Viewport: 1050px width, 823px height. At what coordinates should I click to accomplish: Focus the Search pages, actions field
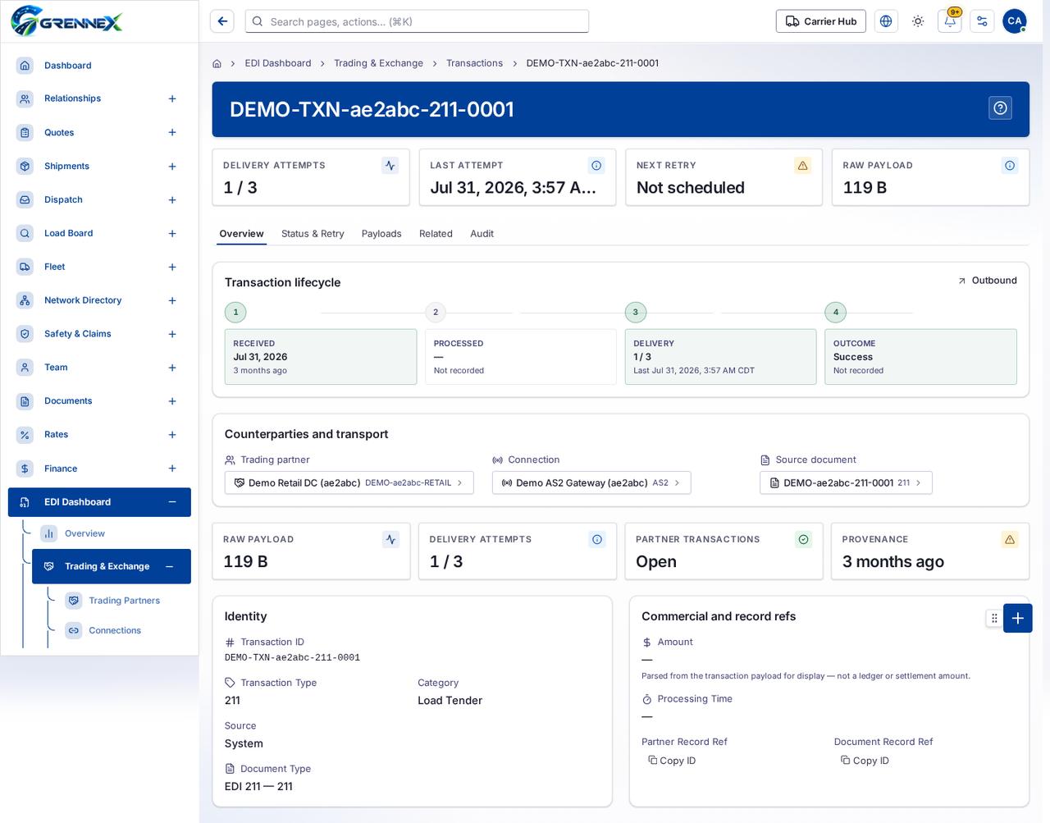click(417, 21)
